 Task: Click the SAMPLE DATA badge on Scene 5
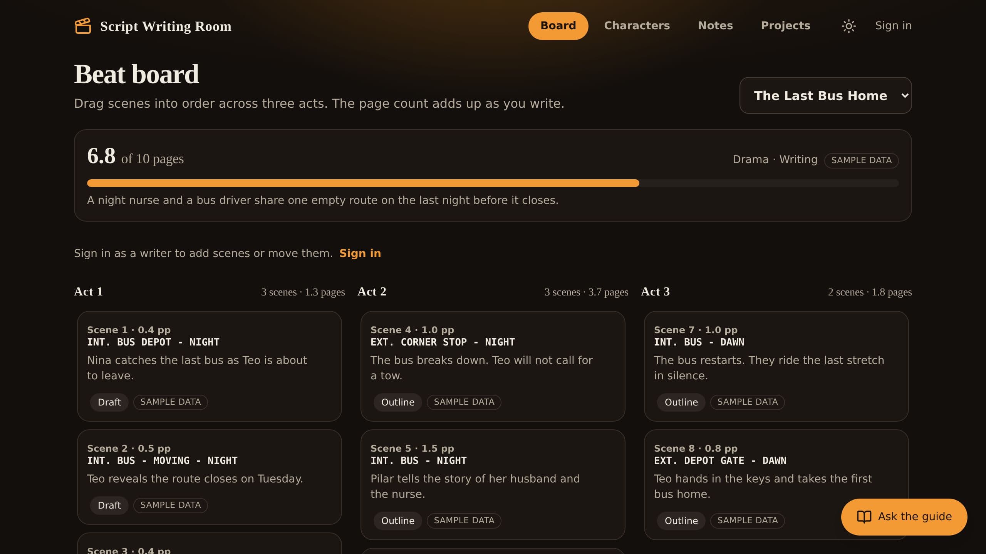click(464, 521)
